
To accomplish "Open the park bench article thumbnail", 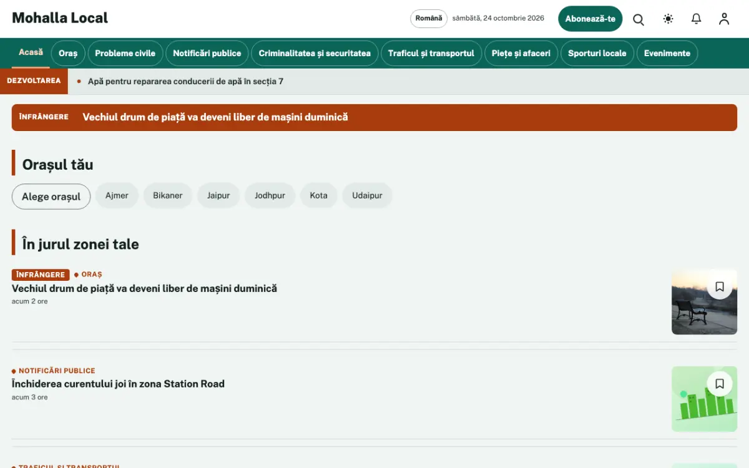I will pos(704,302).
